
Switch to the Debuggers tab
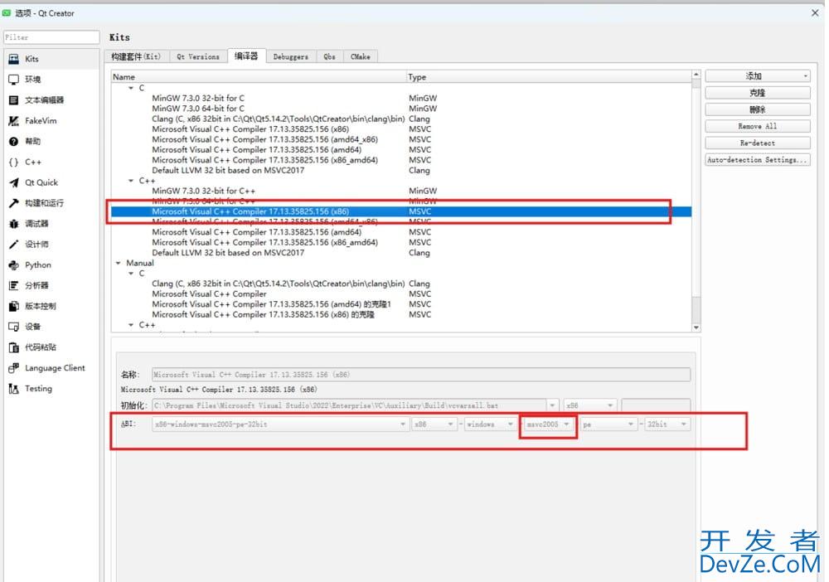pos(291,56)
